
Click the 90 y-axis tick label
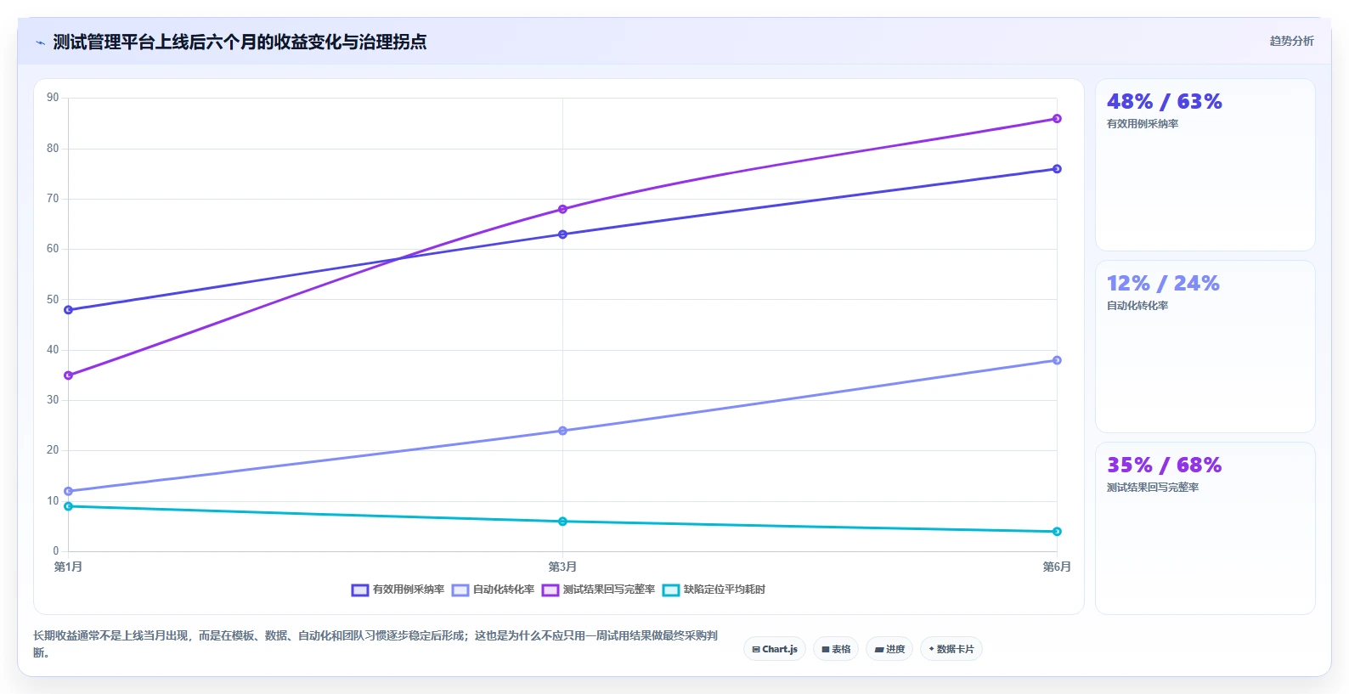(53, 98)
